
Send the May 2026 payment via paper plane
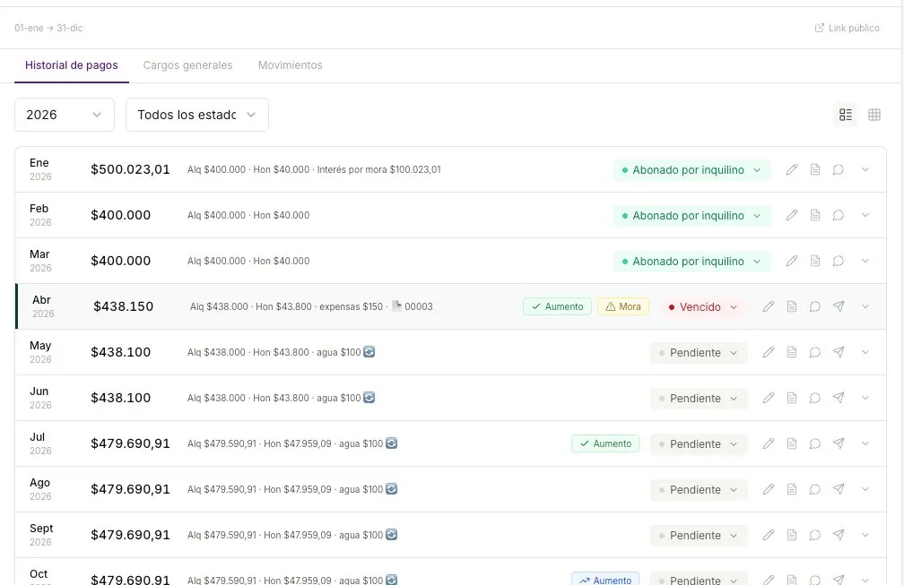click(x=839, y=352)
